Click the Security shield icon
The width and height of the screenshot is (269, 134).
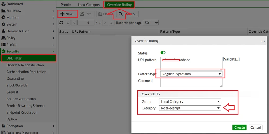click(3, 51)
